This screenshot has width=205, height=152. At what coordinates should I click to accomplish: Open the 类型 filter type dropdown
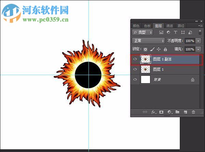click(x=142, y=32)
